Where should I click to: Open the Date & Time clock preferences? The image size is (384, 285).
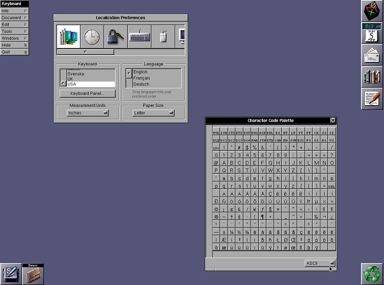pyautogui.click(x=92, y=37)
